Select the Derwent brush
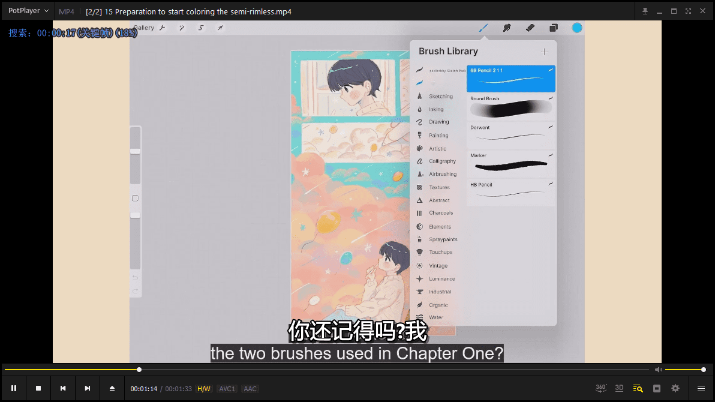 (x=510, y=134)
